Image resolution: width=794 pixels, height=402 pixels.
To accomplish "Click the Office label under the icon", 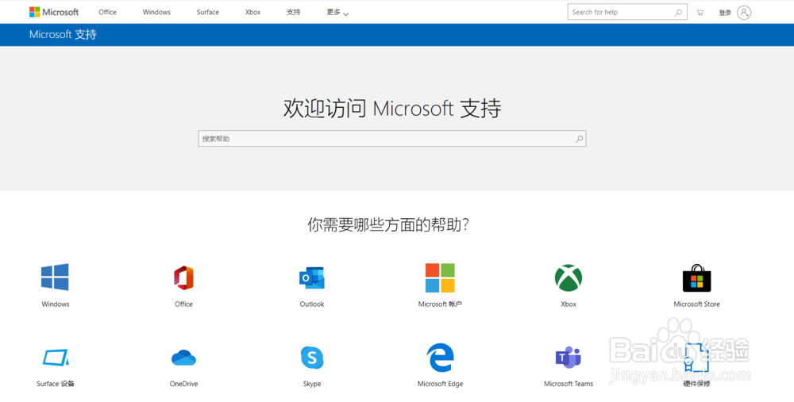I will pos(183,304).
